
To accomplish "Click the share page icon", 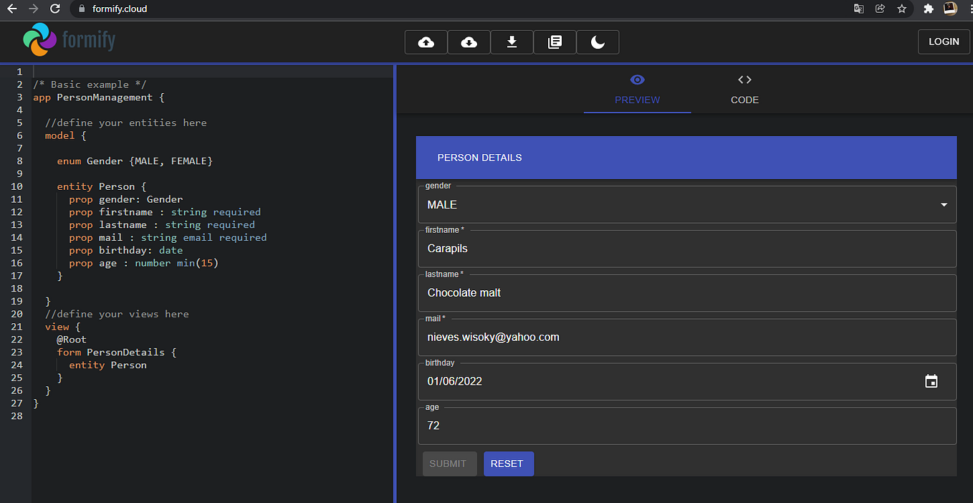I will (880, 9).
